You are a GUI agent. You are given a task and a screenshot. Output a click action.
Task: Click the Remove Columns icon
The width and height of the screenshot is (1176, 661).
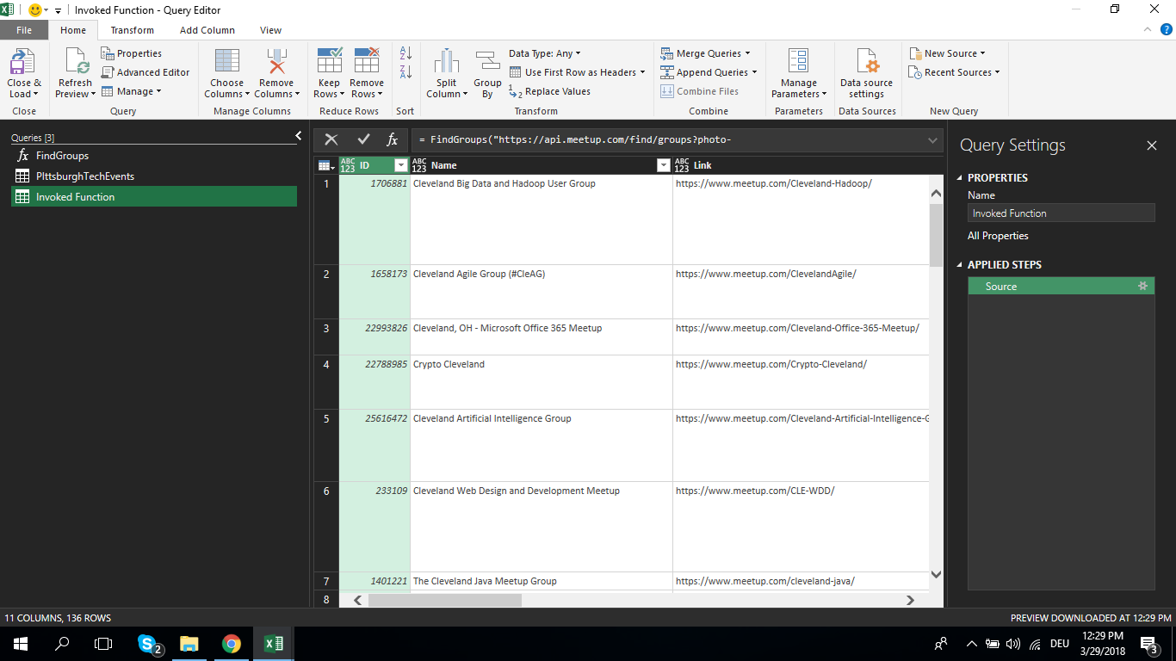[276, 64]
